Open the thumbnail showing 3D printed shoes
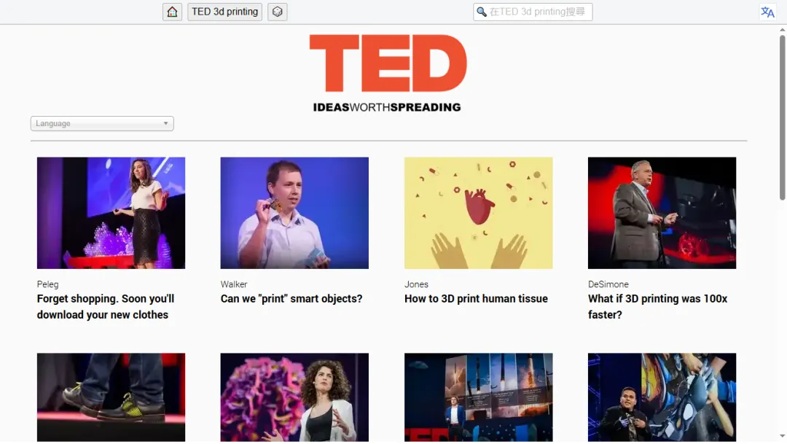 (111, 397)
